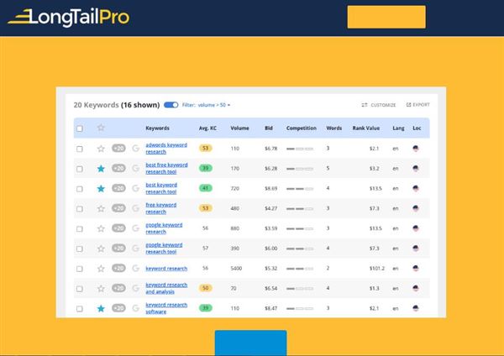The height and width of the screenshot is (356, 504).
Task: Check the select-all checkbox in the header
Action: click(x=80, y=128)
